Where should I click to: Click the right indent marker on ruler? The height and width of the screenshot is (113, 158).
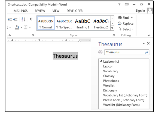coord(80,41)
